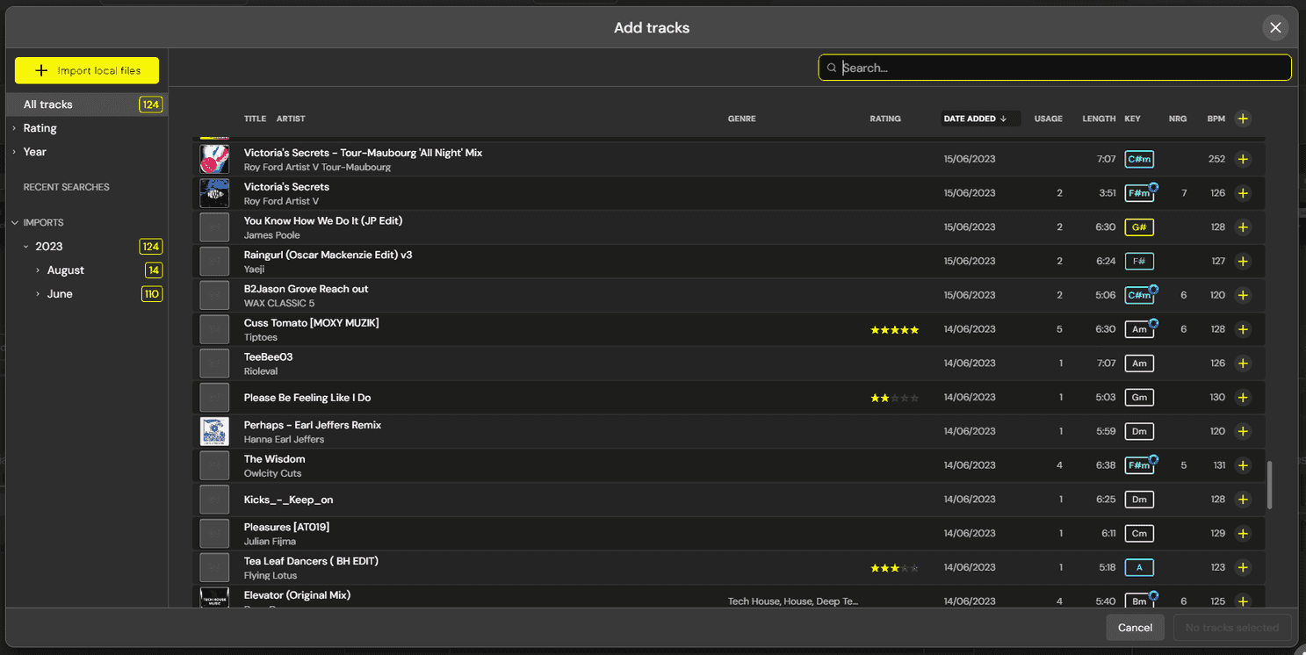
Task: Add "Raingurl (Oscar Mackenzie Edit) v3" via its plus icon
Action: point(1243,261)
